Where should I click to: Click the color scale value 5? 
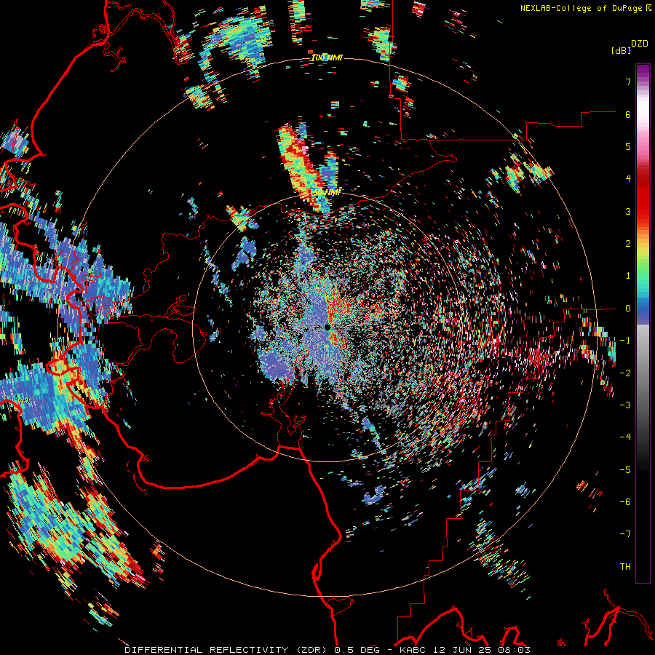pyautogui.click(x=628, y=146)
